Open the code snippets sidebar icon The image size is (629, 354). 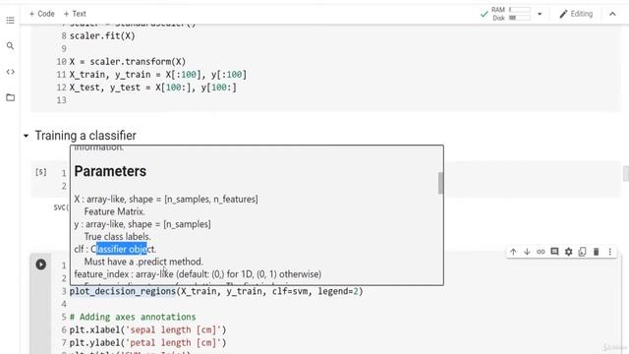10,72
